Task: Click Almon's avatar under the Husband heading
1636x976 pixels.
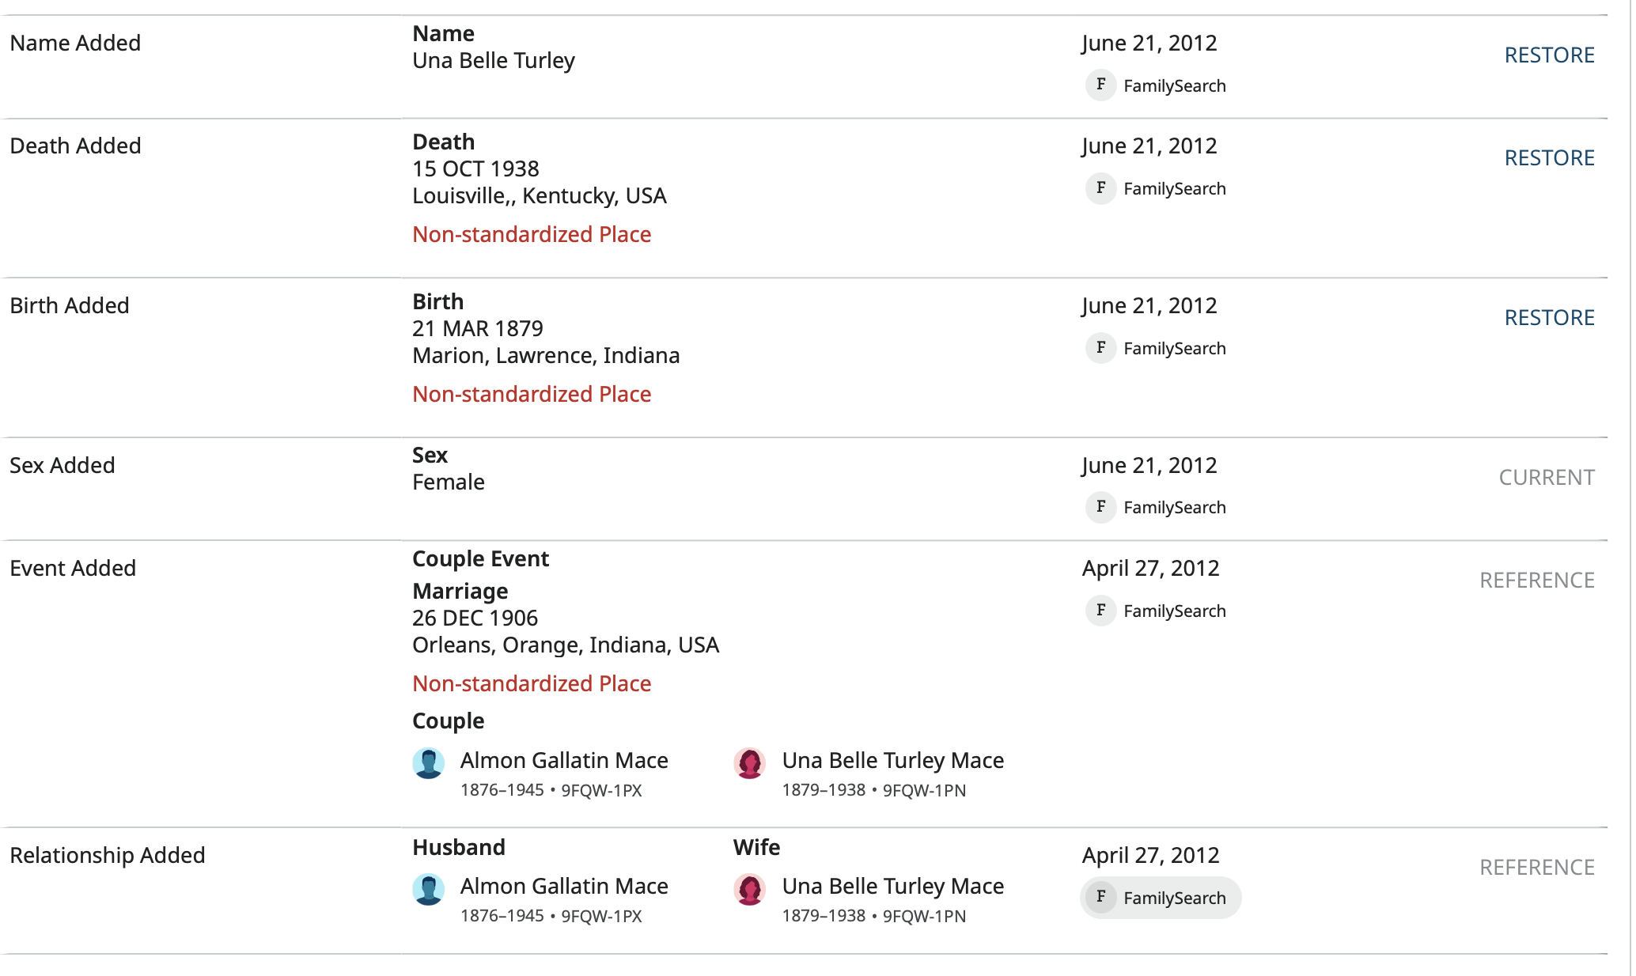Action: click(x=428, y=889)
